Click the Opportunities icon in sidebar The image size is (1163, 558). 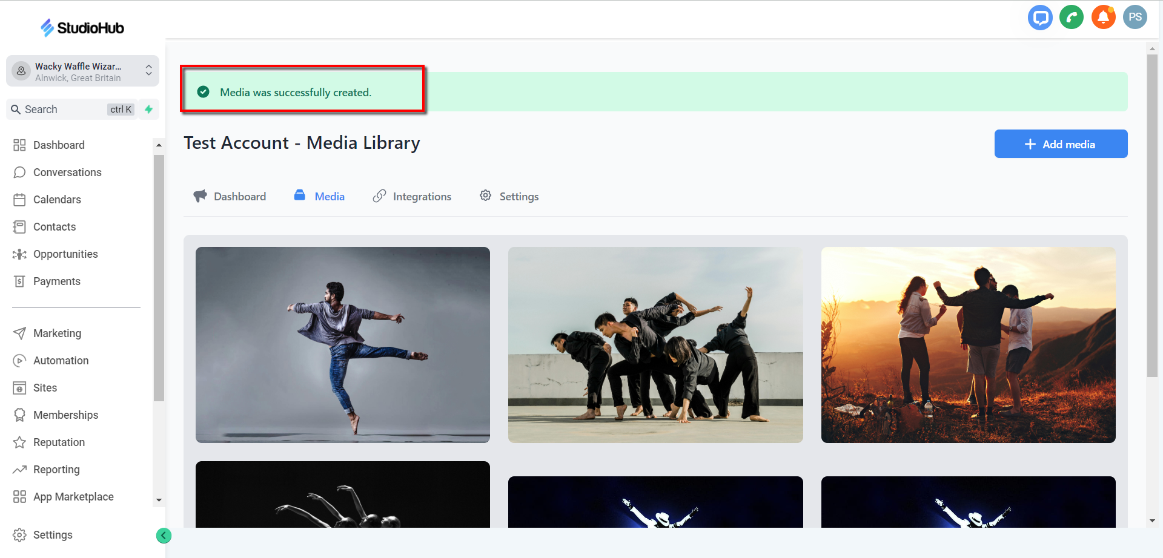click(x=19, y=254)
